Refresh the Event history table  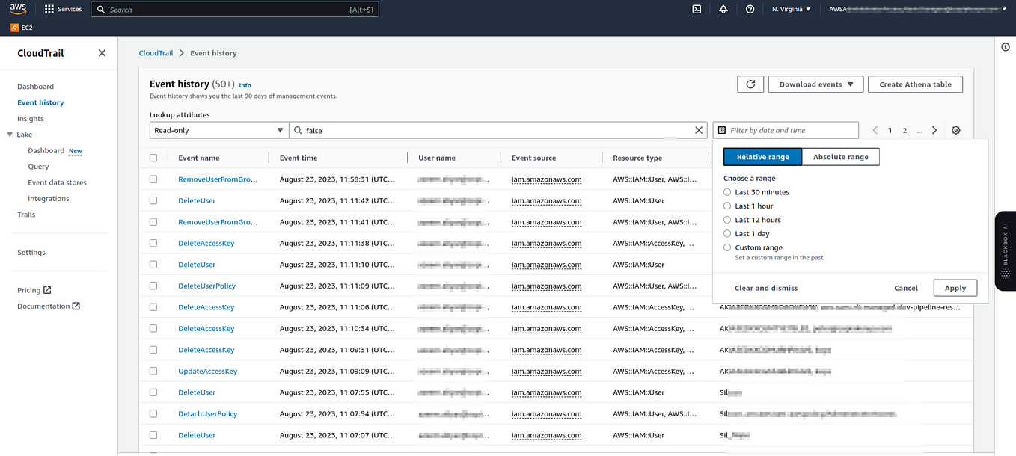pos(750,84)
